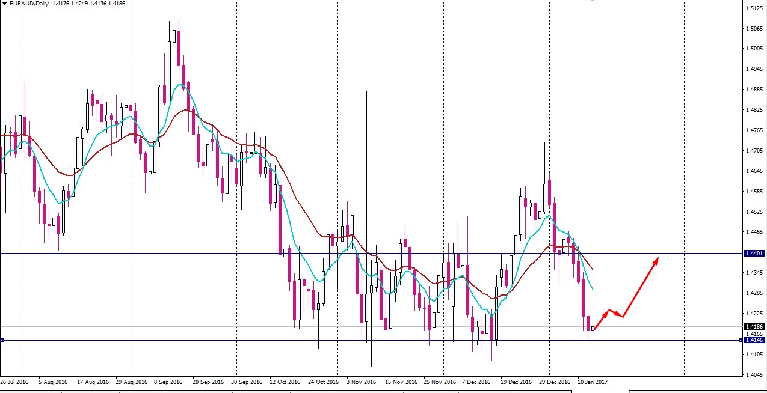The height and width of the screenshot is (393, 767).
Task: Click the 1.4465 price scale label
Action: coord(755,232)
